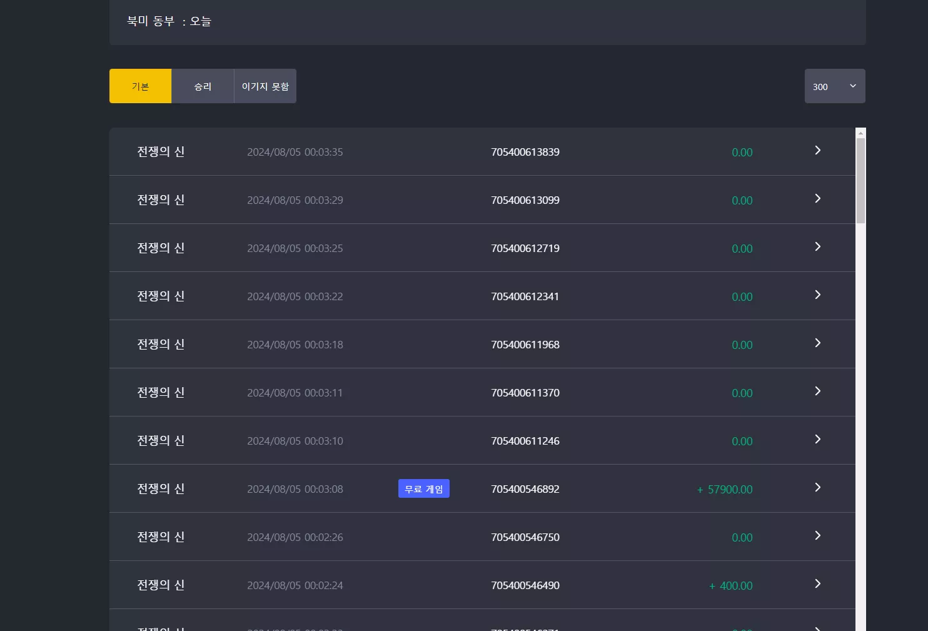
Task: Click timestamp 2024/08/05 00:03:35
Action: coord(295,152)
